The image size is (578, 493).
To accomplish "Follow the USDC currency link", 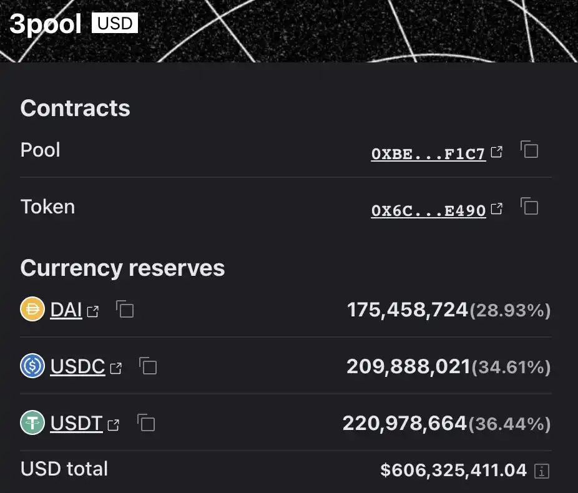I will (77, 366).
